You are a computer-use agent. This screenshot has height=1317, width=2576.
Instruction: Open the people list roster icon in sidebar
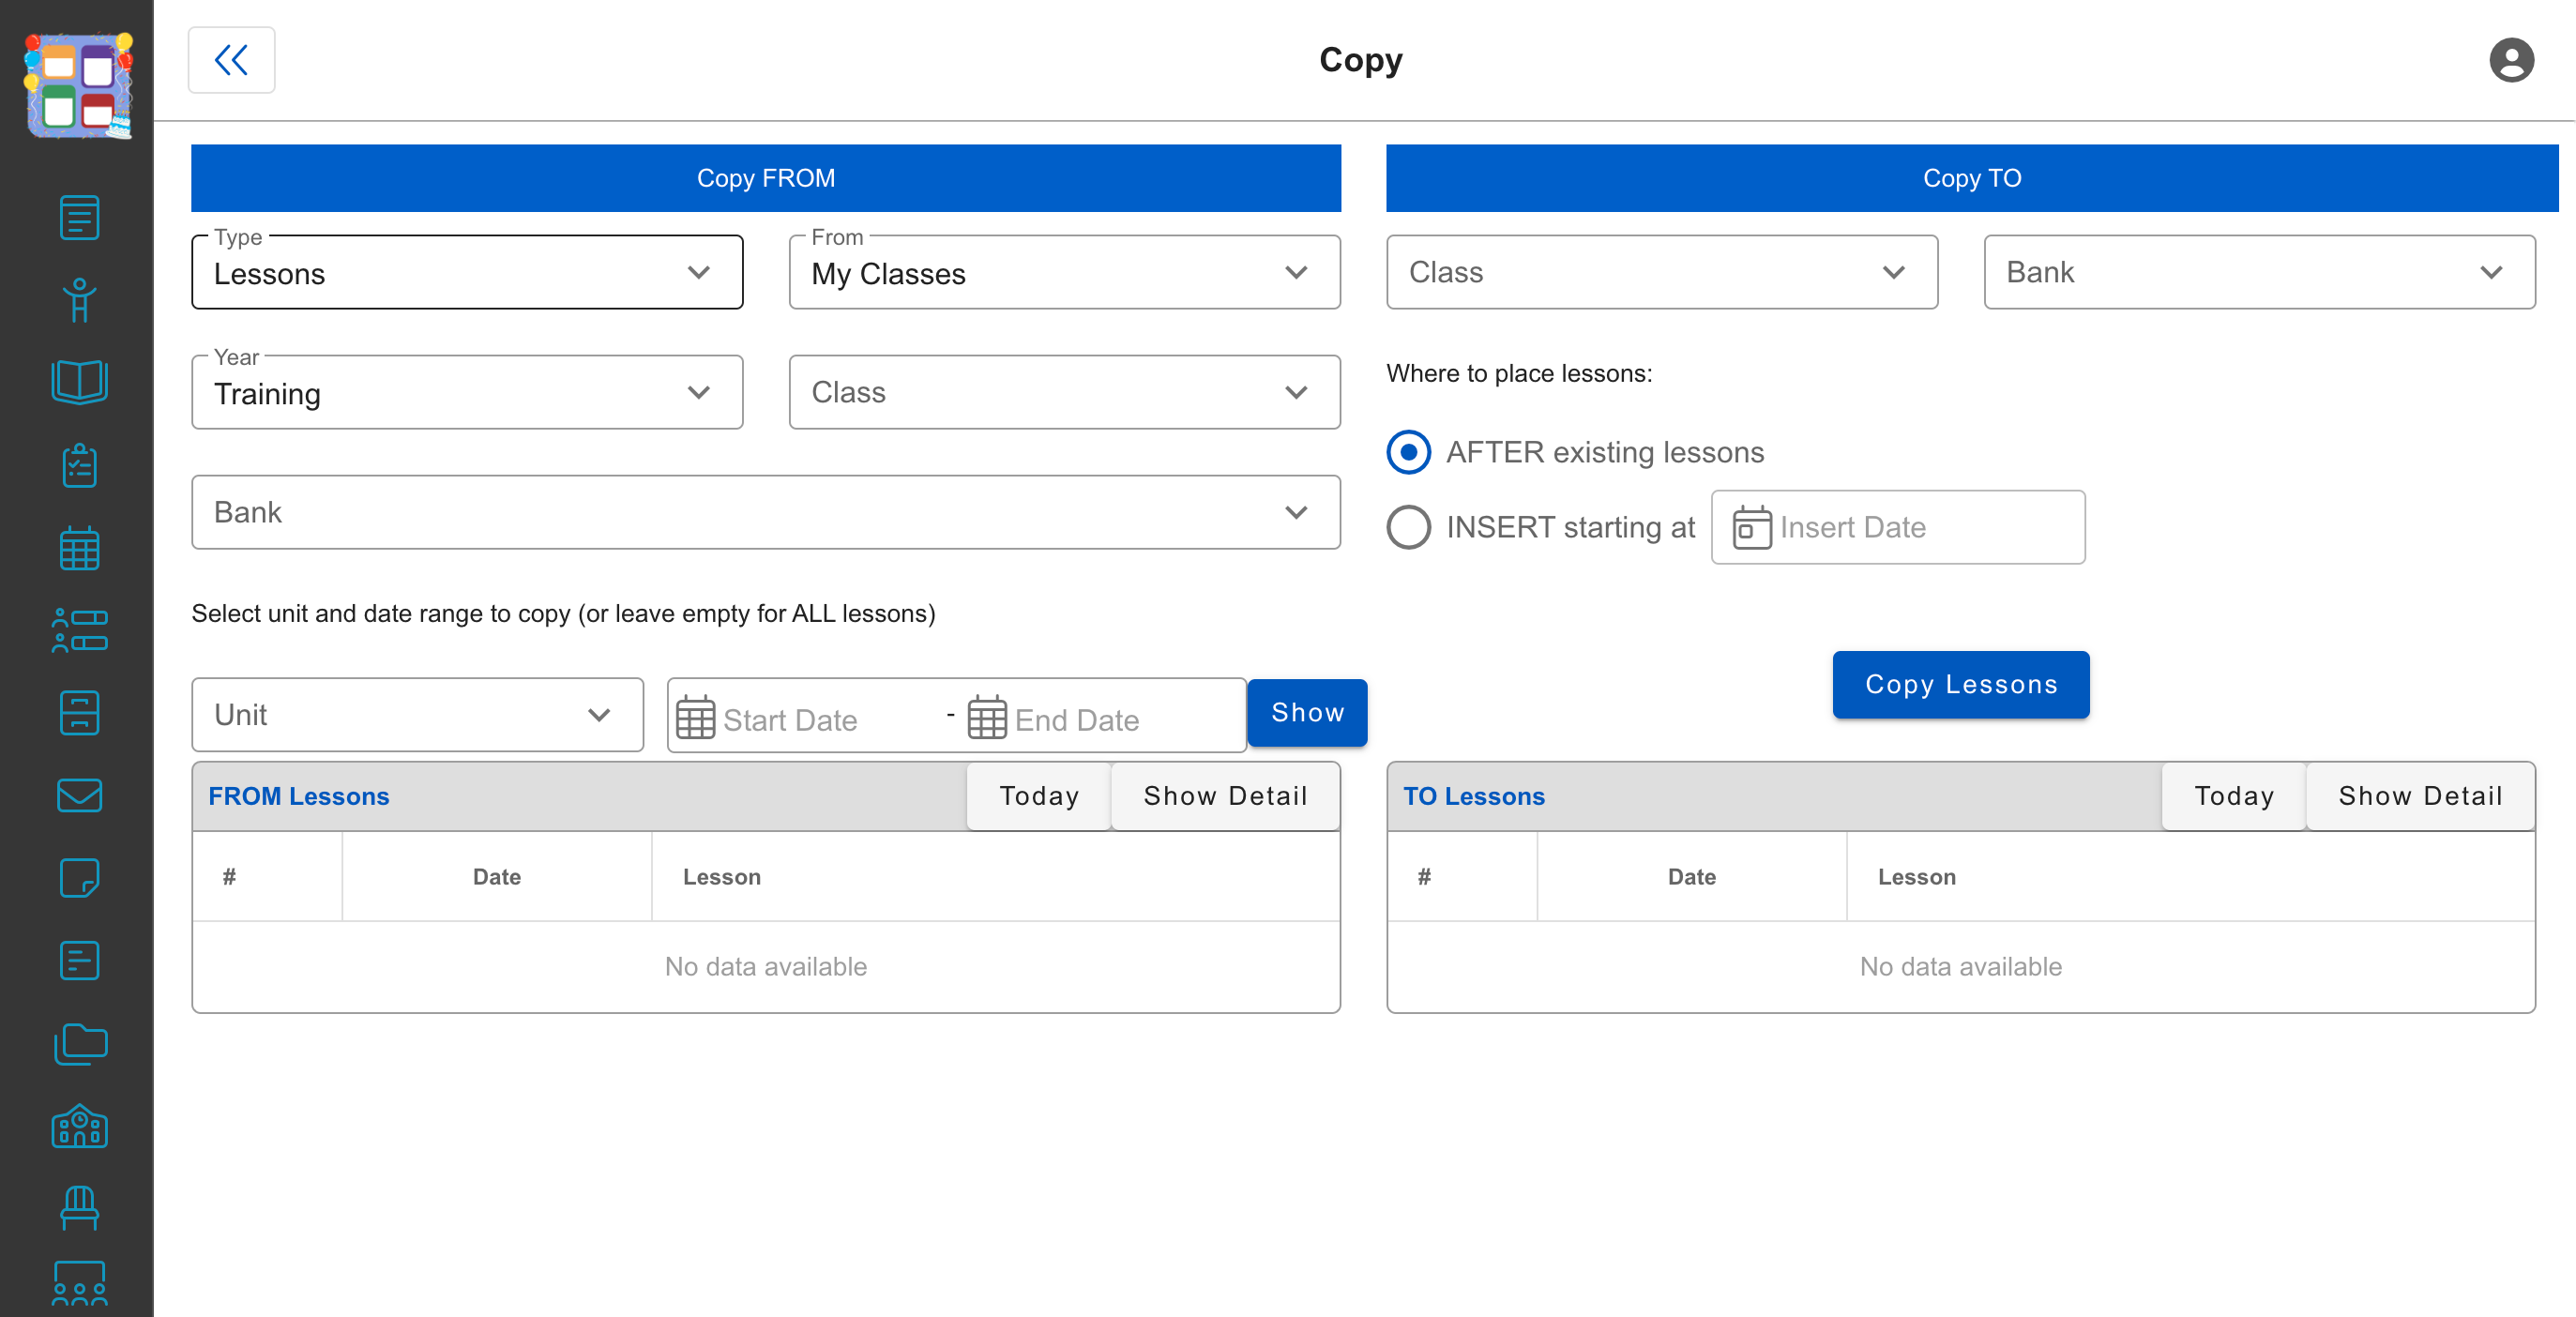(x=79, y=630)
